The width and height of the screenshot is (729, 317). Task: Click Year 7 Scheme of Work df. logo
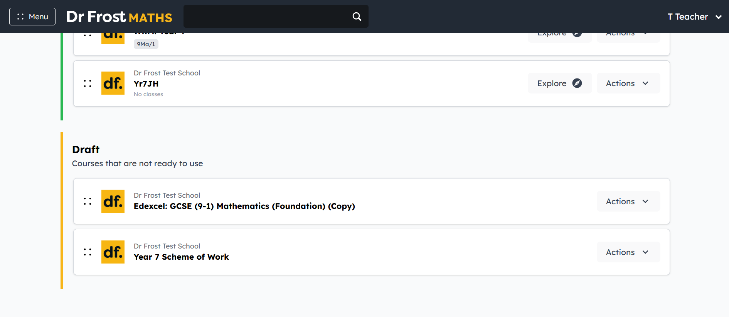pos(113,252)
